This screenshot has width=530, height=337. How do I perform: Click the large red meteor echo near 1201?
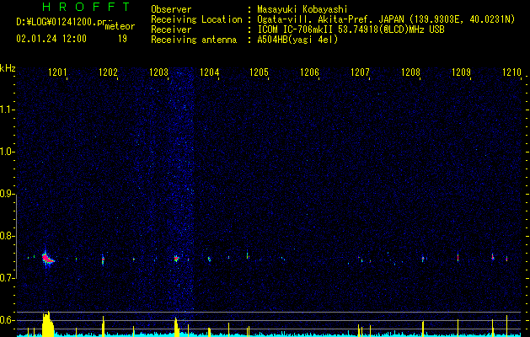[x=48, y=259]
